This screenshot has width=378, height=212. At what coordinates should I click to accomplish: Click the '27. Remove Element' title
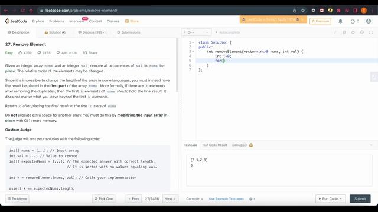25,44
